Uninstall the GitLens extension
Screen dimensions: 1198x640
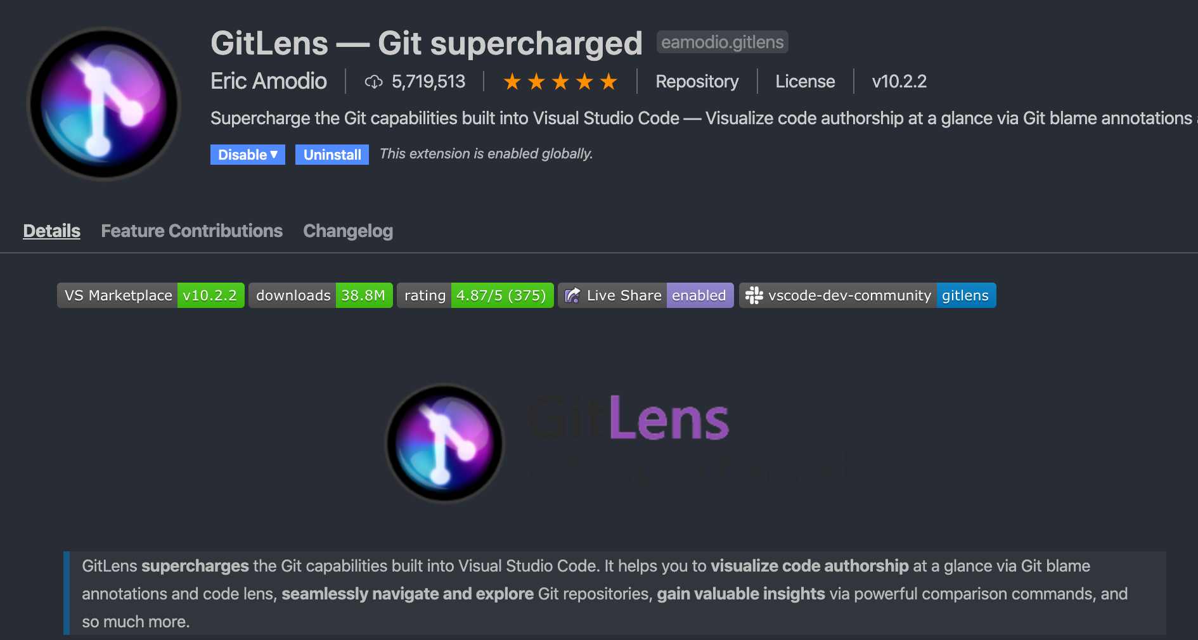332,154
